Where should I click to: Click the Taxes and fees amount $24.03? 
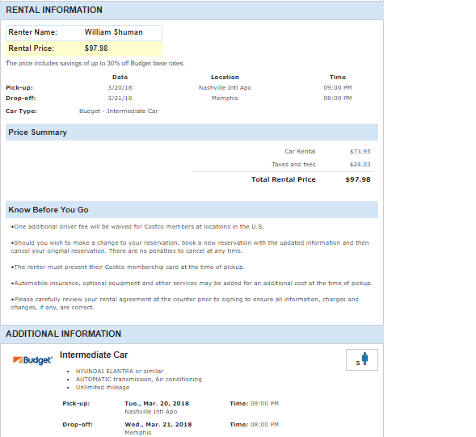pyautogui.click(x=360, y=165)
